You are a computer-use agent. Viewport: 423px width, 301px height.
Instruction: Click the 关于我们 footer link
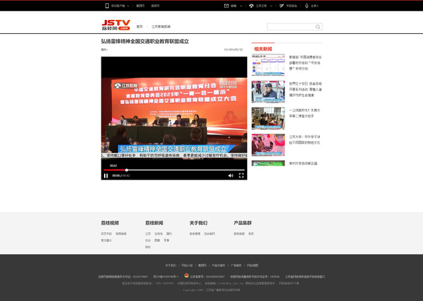[170, 265]
